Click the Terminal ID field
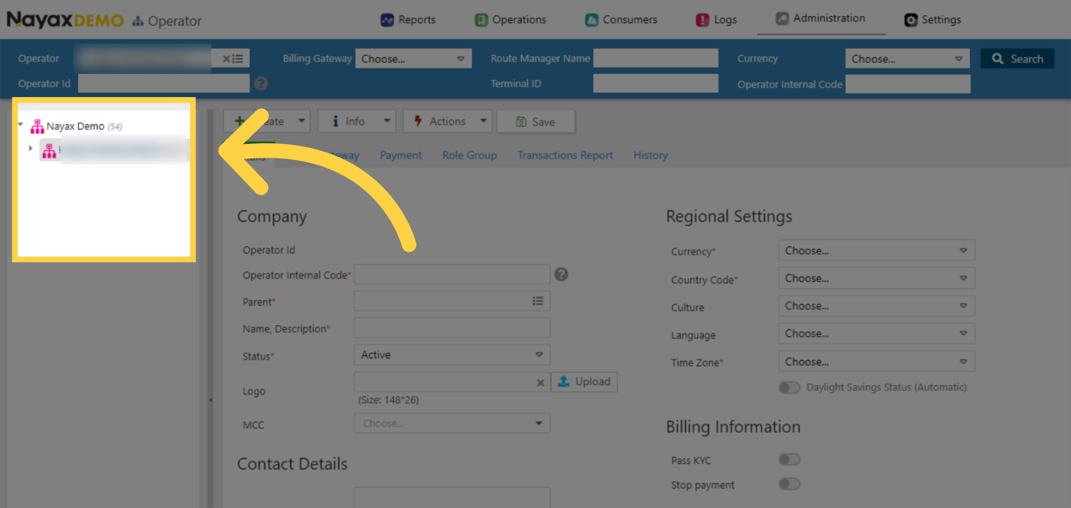The height and width of the screenshot is (508, 1071). pos(655,84)
